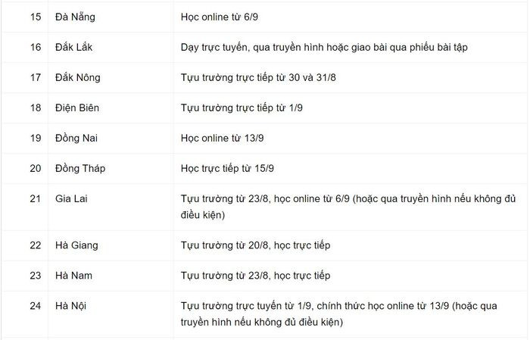Click the Đồng Nai province name
The width and height of the screenshot is (530, 340).
click(x=77, y=139)
